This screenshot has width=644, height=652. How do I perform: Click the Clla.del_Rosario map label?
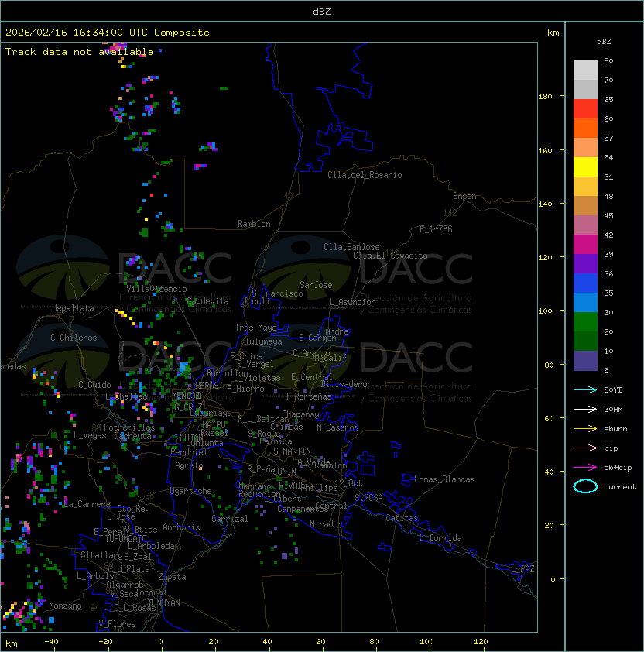(365, 175)
